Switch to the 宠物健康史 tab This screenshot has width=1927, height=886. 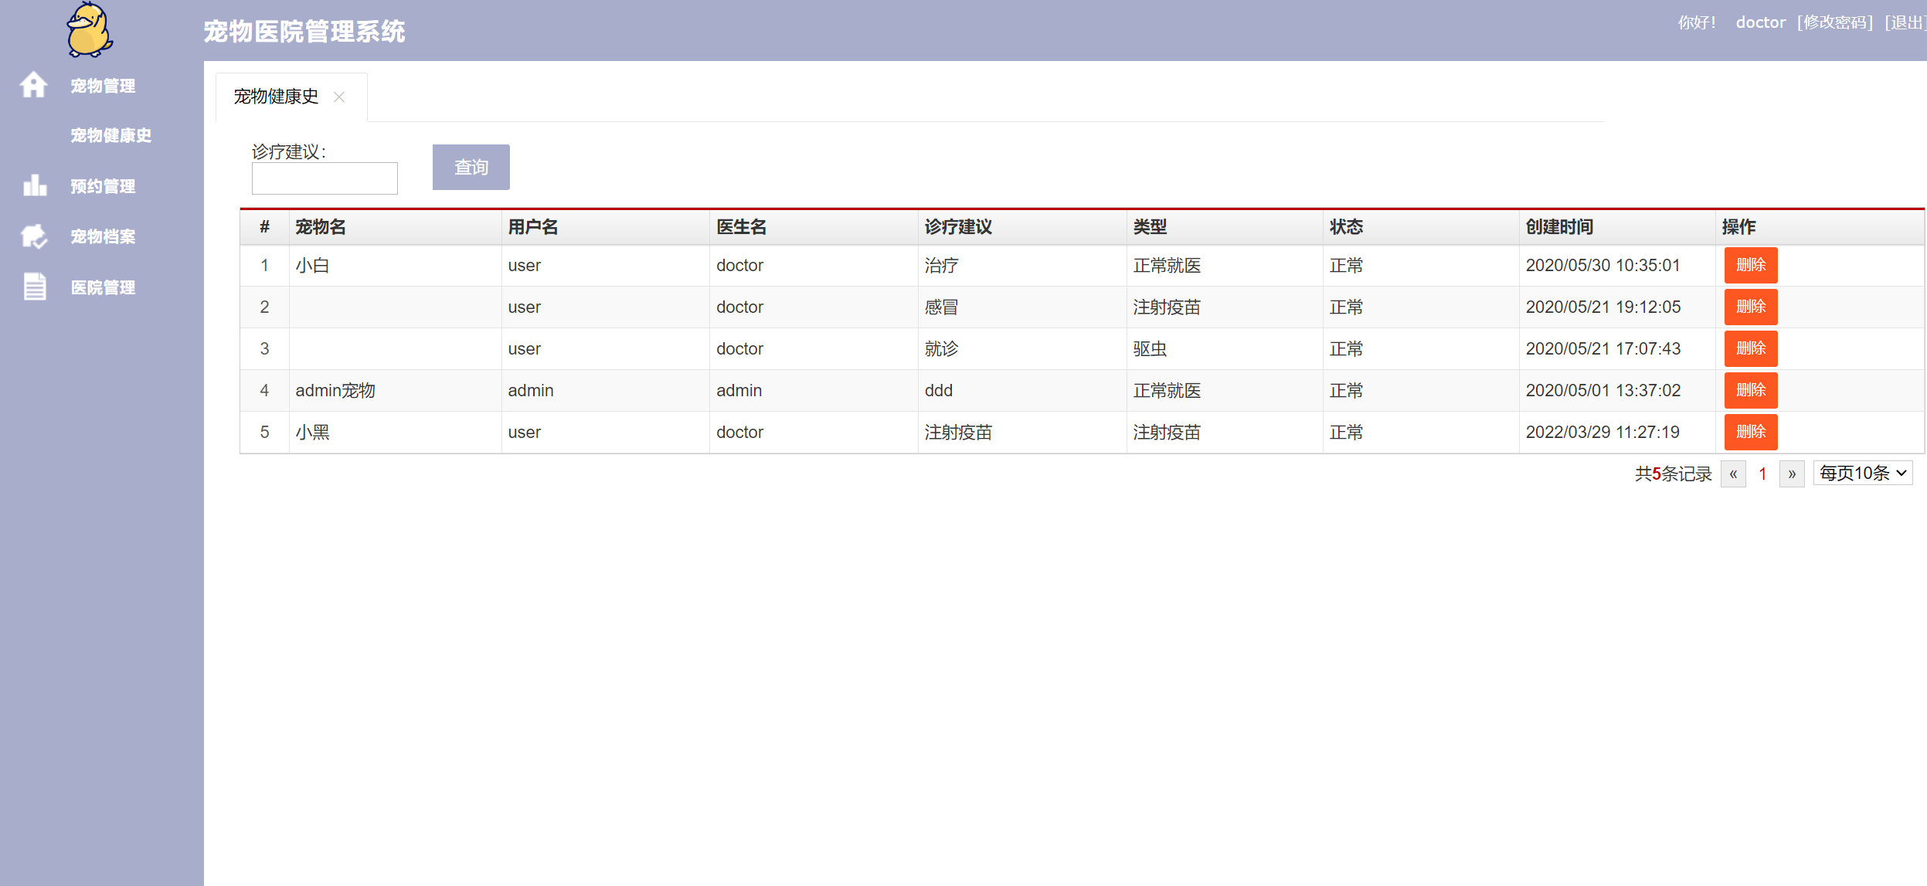pyautogui.click(x=277, y=97)
